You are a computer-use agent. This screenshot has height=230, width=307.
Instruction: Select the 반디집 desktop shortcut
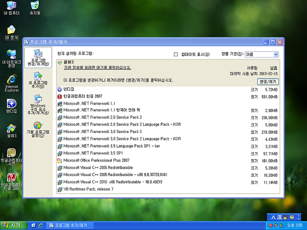click(x=12, y=106)
